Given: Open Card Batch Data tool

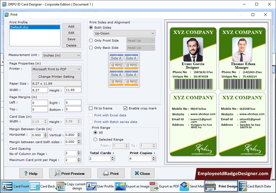Looking at the screenshot, I should 255,186.
